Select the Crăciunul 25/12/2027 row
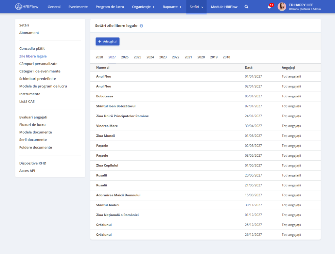 (x=205, y=225)
